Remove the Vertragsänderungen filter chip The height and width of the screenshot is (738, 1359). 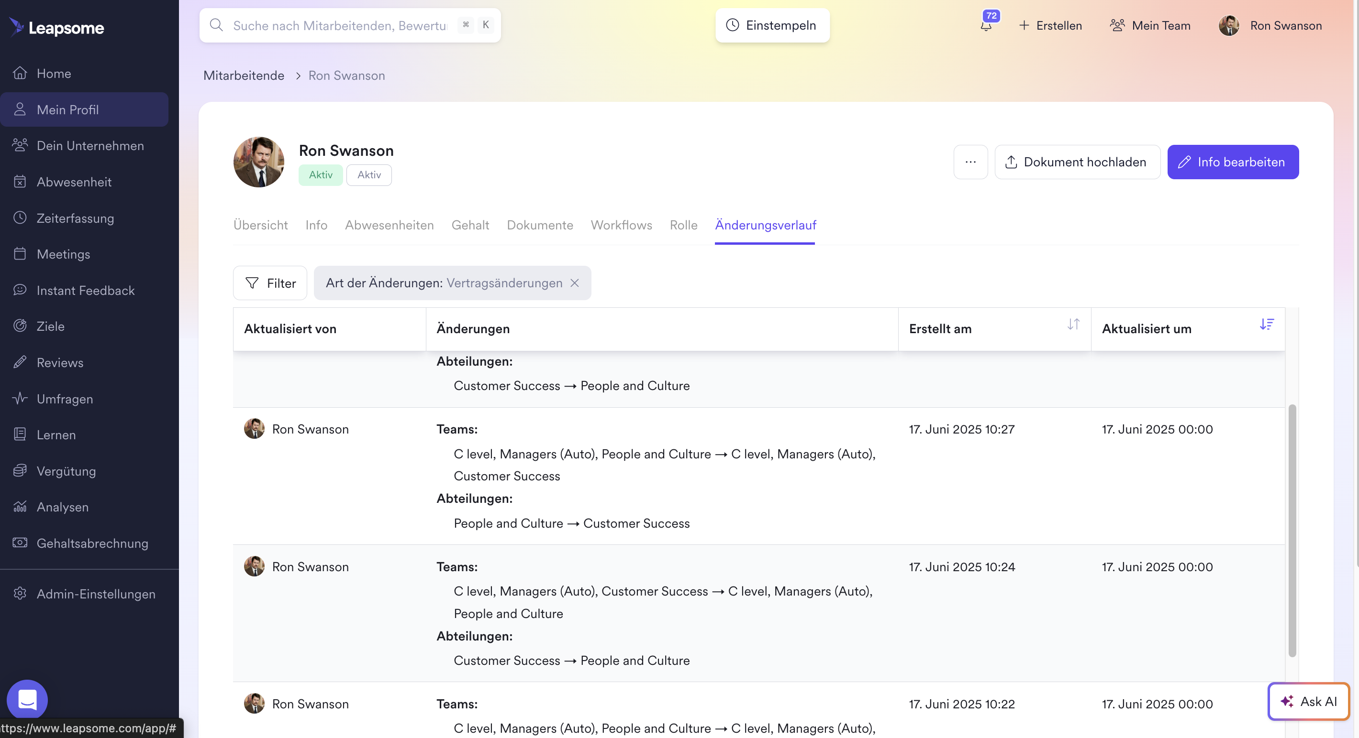575,283
